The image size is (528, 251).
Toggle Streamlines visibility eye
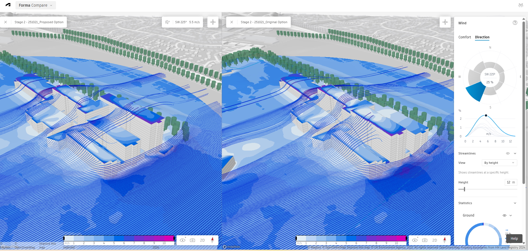pyautogui.click(x=508, y=153)
